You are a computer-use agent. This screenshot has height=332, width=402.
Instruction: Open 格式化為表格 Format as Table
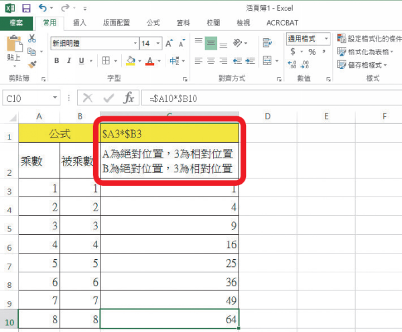(x=365, y=52)
